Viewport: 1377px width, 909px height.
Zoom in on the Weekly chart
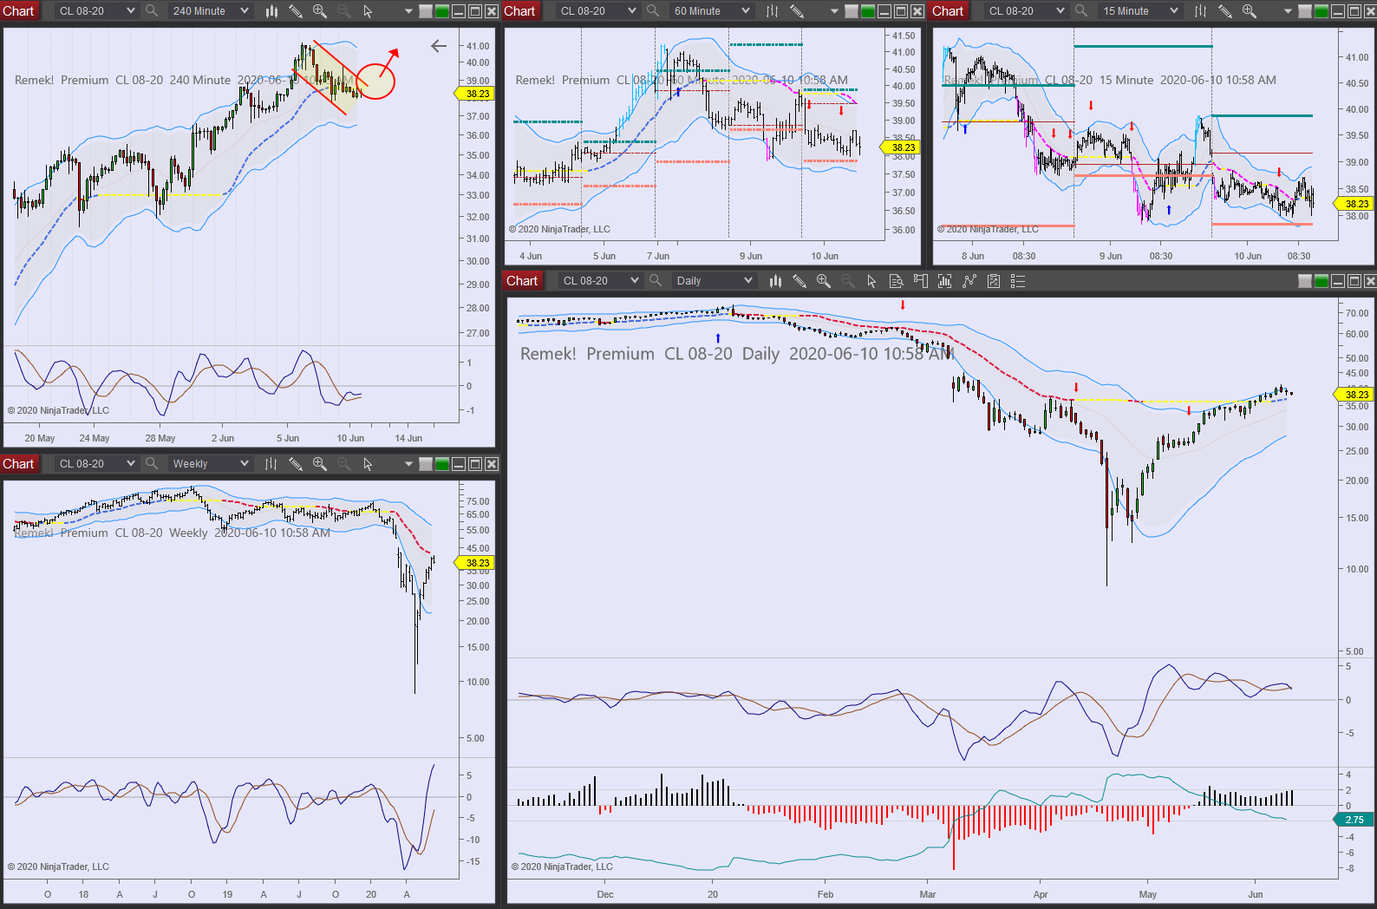click(x=320, y=464)
